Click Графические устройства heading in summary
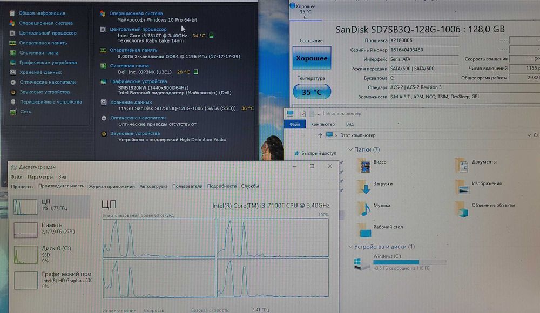The height and width of the screenshot is (313, 540). pyautogui.click(x=138, y=81)
